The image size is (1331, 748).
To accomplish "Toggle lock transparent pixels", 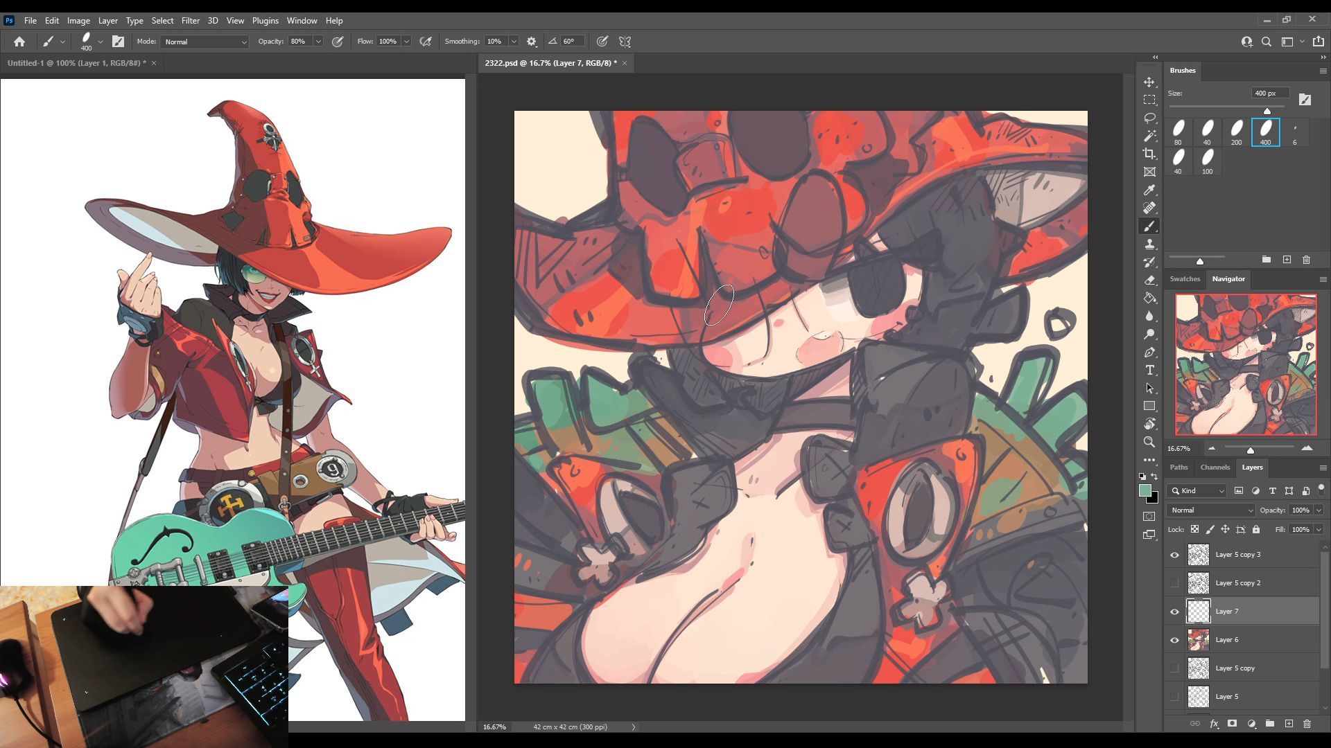I will coord(1194,529).
